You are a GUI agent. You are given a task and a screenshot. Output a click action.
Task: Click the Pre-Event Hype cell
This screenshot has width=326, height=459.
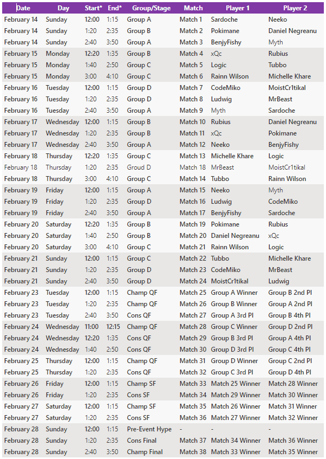tap(149, 429)
